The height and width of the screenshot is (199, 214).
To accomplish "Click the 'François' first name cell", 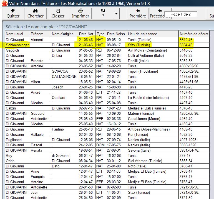I will pos(40,177).
